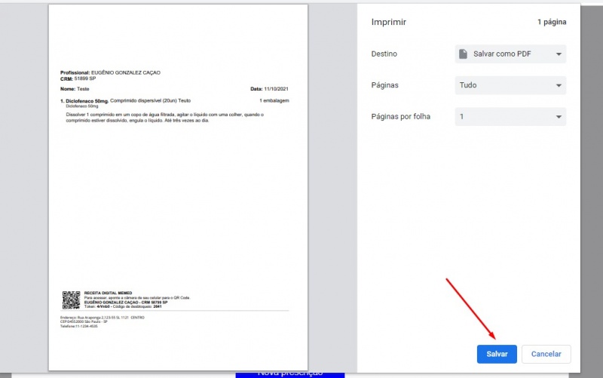Expand the Destino dropdown arrow

tap(559, 54)
